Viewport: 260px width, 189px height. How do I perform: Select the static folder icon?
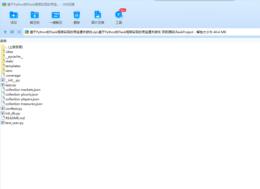(3, 61)
